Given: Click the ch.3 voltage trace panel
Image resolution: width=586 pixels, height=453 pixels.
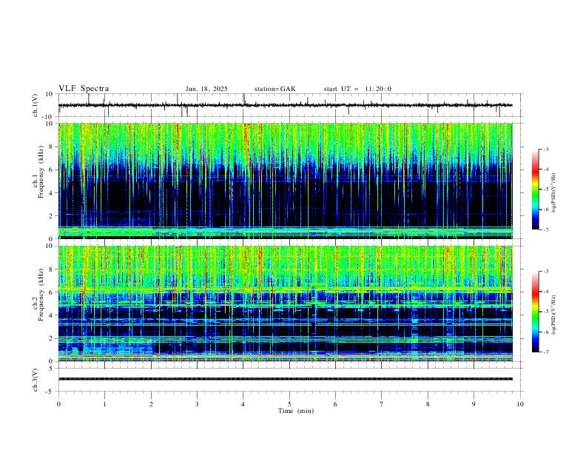Looking at the screenshot, I should tap(290, 380).
